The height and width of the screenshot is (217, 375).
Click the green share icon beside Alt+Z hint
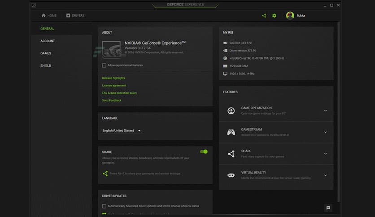(x=105, y=174)
